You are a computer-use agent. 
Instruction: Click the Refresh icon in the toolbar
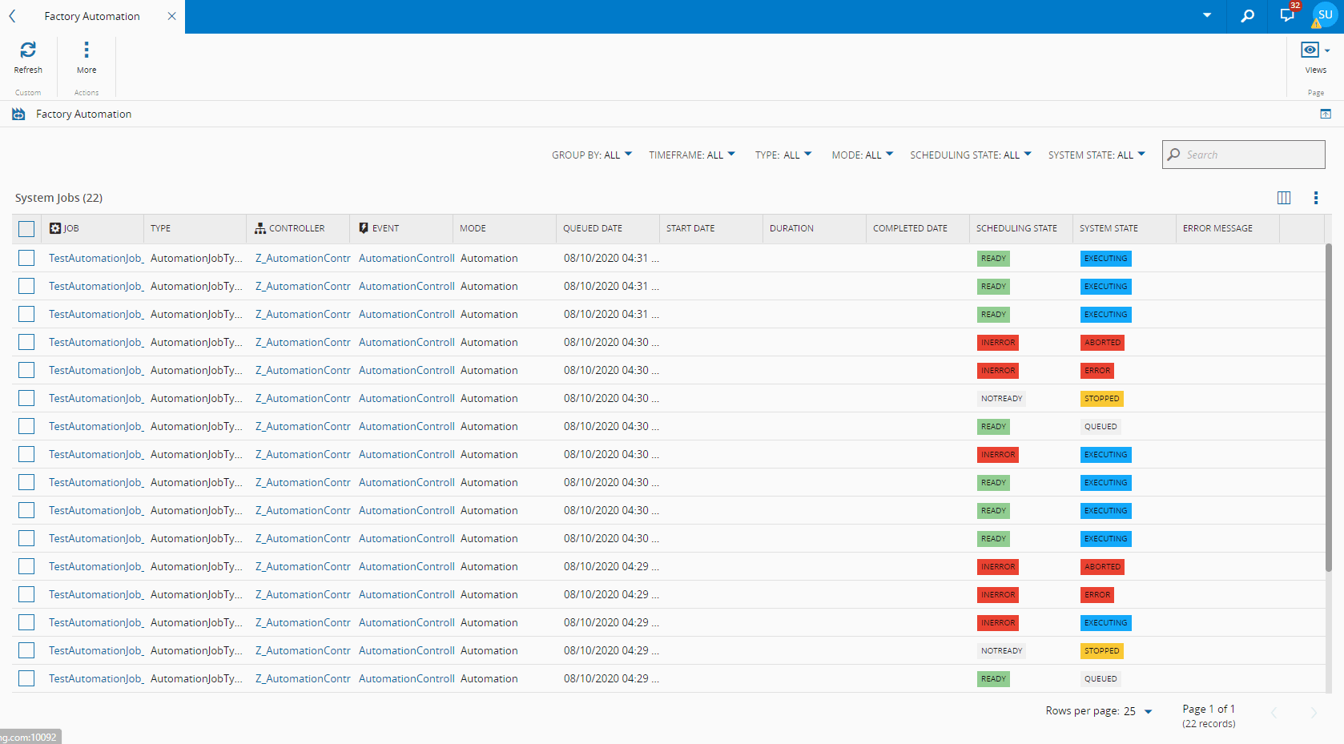28,50
